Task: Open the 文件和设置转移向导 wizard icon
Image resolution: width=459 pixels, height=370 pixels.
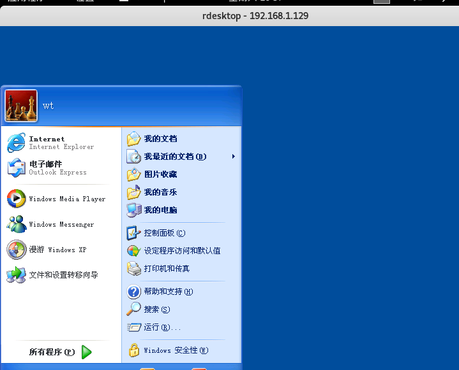Action: point(17,275)
